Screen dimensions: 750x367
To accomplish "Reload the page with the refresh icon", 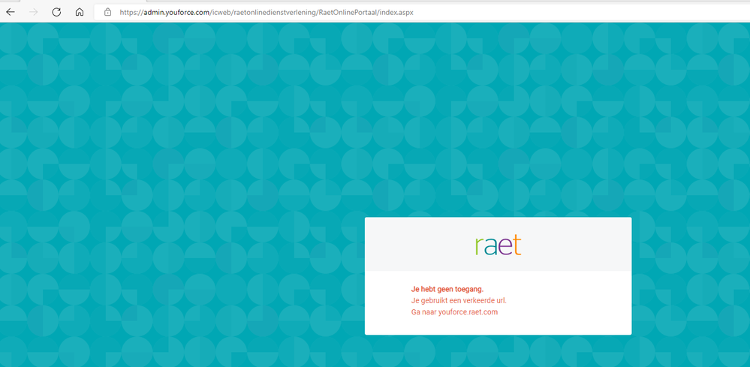I will click(x=56, y=12).
